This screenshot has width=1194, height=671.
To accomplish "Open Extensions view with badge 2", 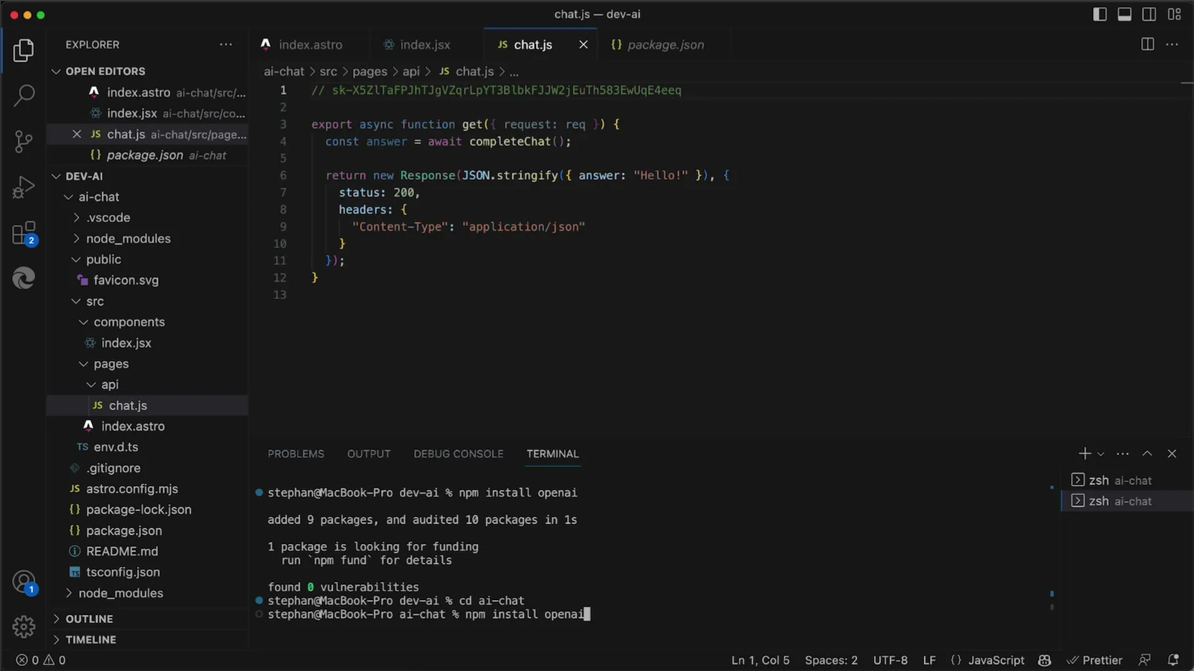I will pyautogui.click(x=24, y=233).
